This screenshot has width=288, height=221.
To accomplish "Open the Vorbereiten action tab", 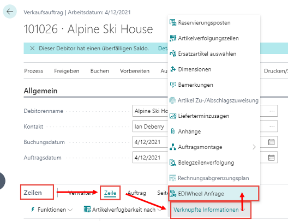I will [x=135, y=71].
